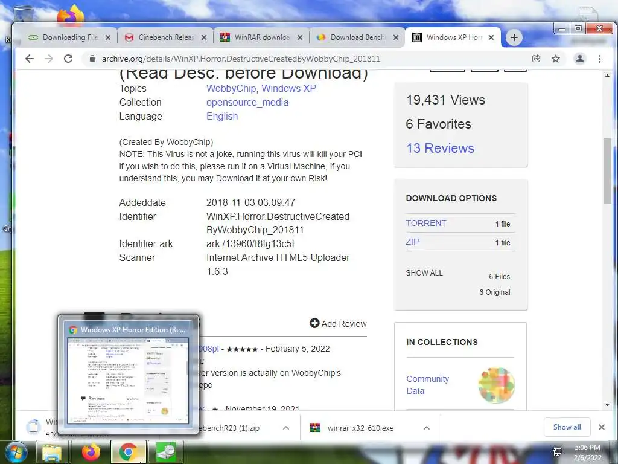Image resolution: width=618 pixels, height=464 pixels.
Task: Close the Cinebench Release tab
Action: (204, 37)
